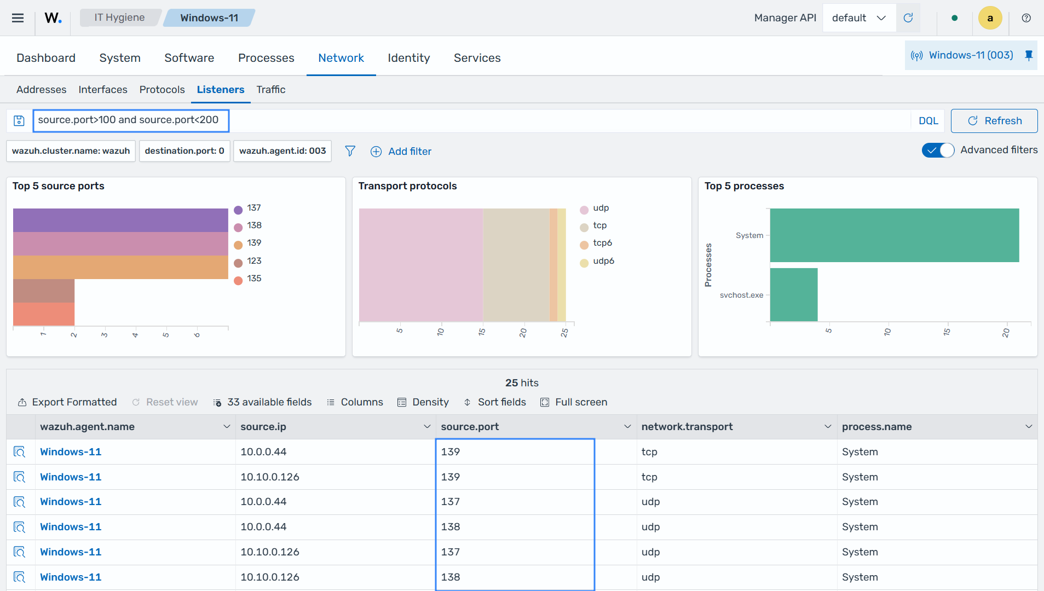Click the filter funnel icon

point(350,151)
